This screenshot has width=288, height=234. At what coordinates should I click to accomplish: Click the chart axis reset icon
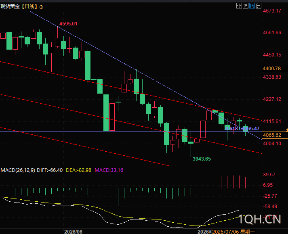coord(246,6)
